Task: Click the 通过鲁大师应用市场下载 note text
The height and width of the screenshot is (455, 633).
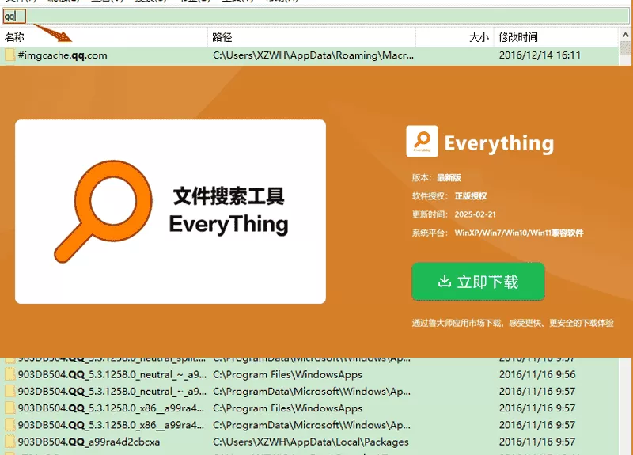Action: coord(513,323)
